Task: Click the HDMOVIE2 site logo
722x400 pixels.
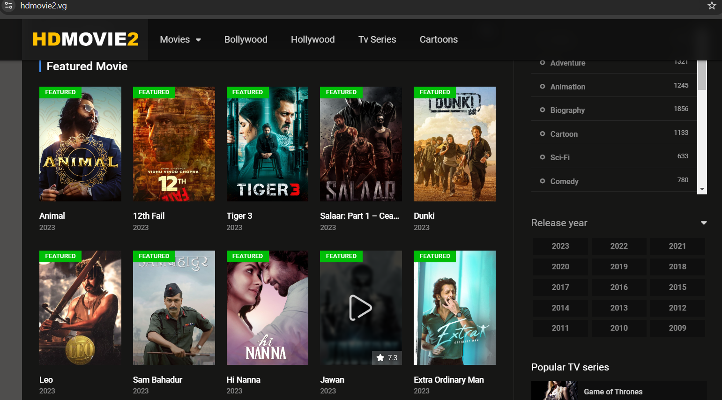Action: pyautogui.click(x=85, y=39)
